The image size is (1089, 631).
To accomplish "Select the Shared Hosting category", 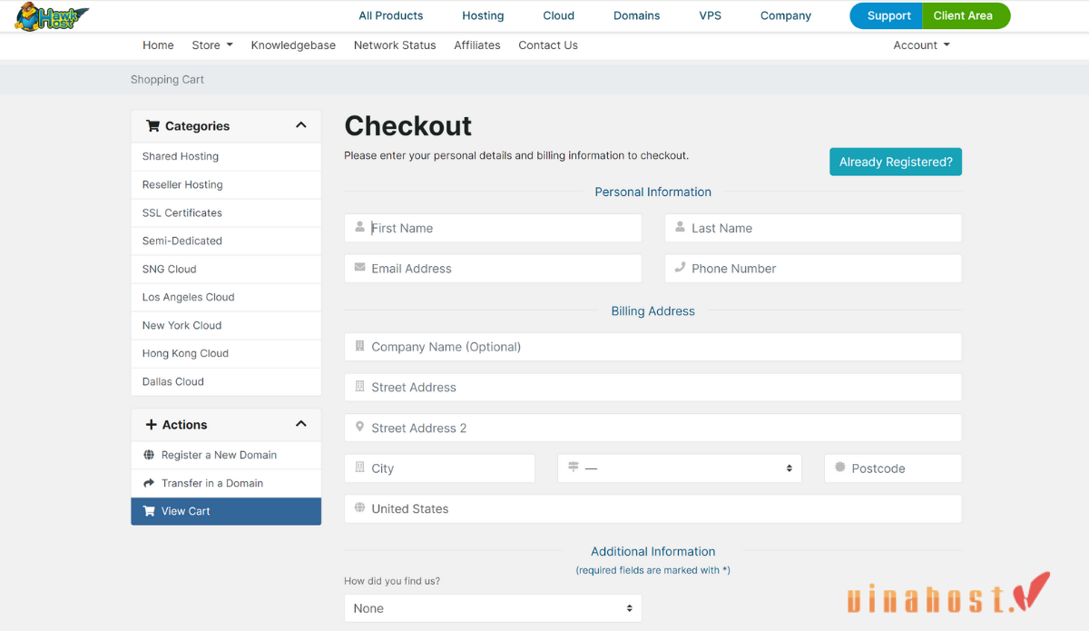I will pyautogui.click(x=226, y=156).
